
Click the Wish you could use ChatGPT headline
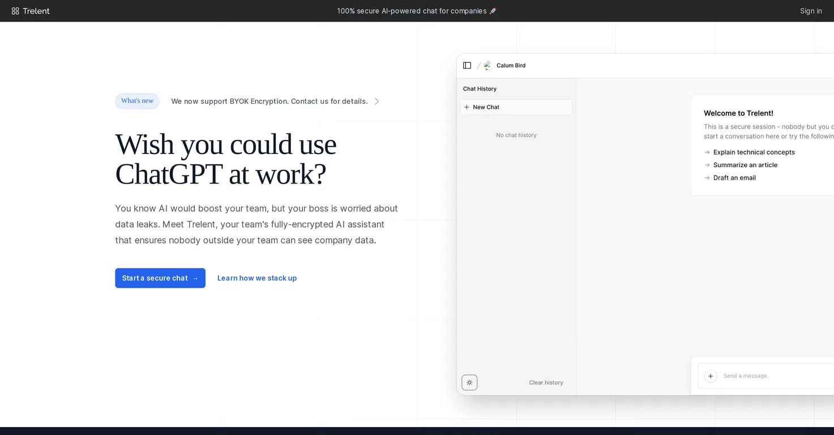pos(226,159)
